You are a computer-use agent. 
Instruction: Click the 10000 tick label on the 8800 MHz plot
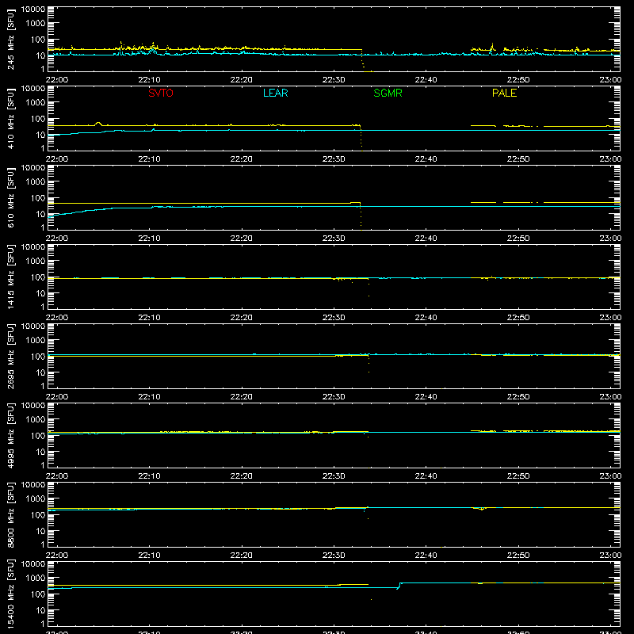pos(33,485)
